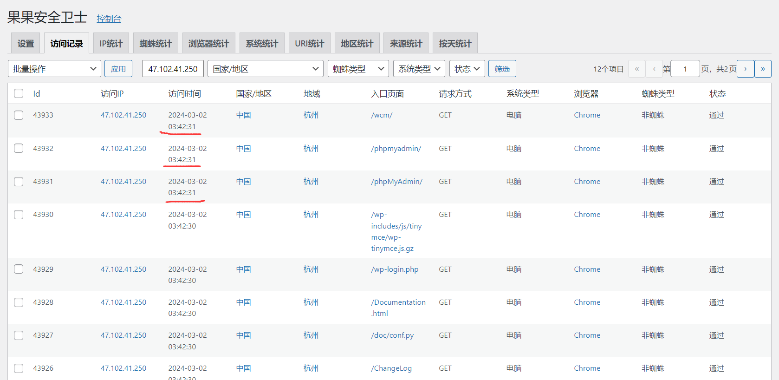Switch to the 设置 tab

[x=26, y=44]
